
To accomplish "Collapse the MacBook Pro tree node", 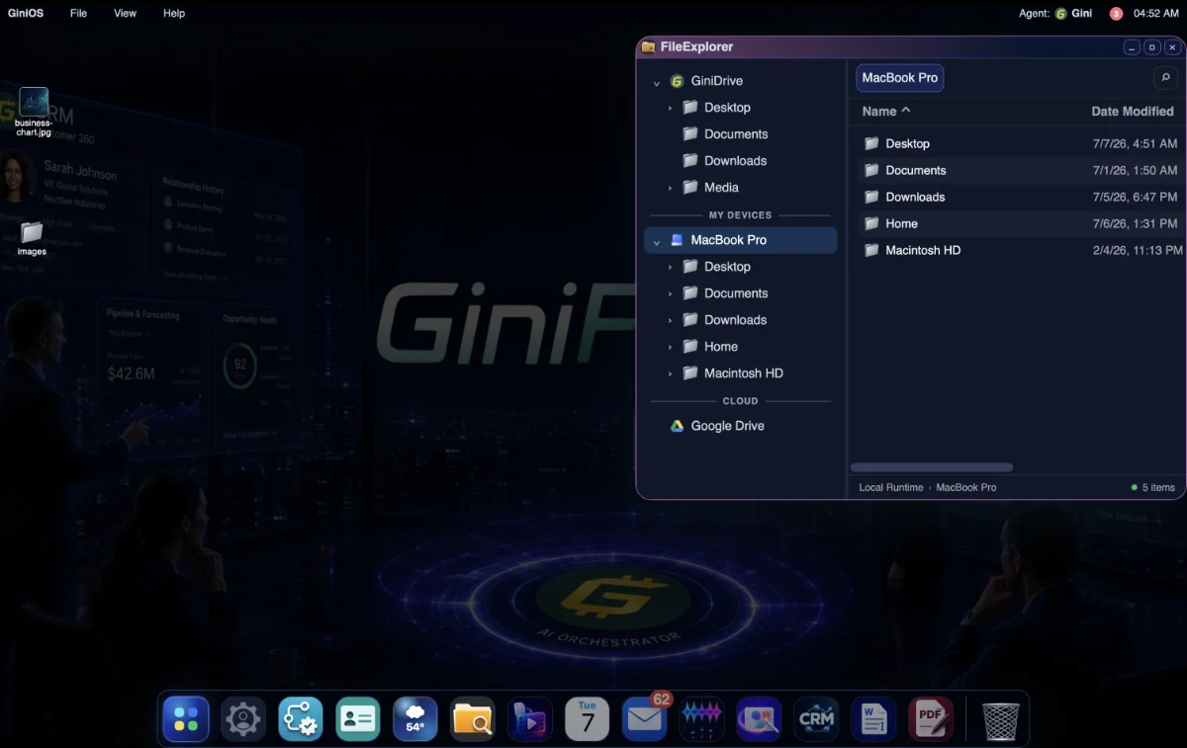I will (x=657, y=241).
